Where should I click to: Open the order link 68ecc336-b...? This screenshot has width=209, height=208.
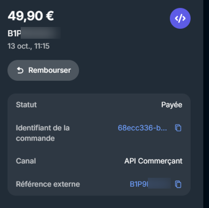pyautogui.click(x=142, y=128)
